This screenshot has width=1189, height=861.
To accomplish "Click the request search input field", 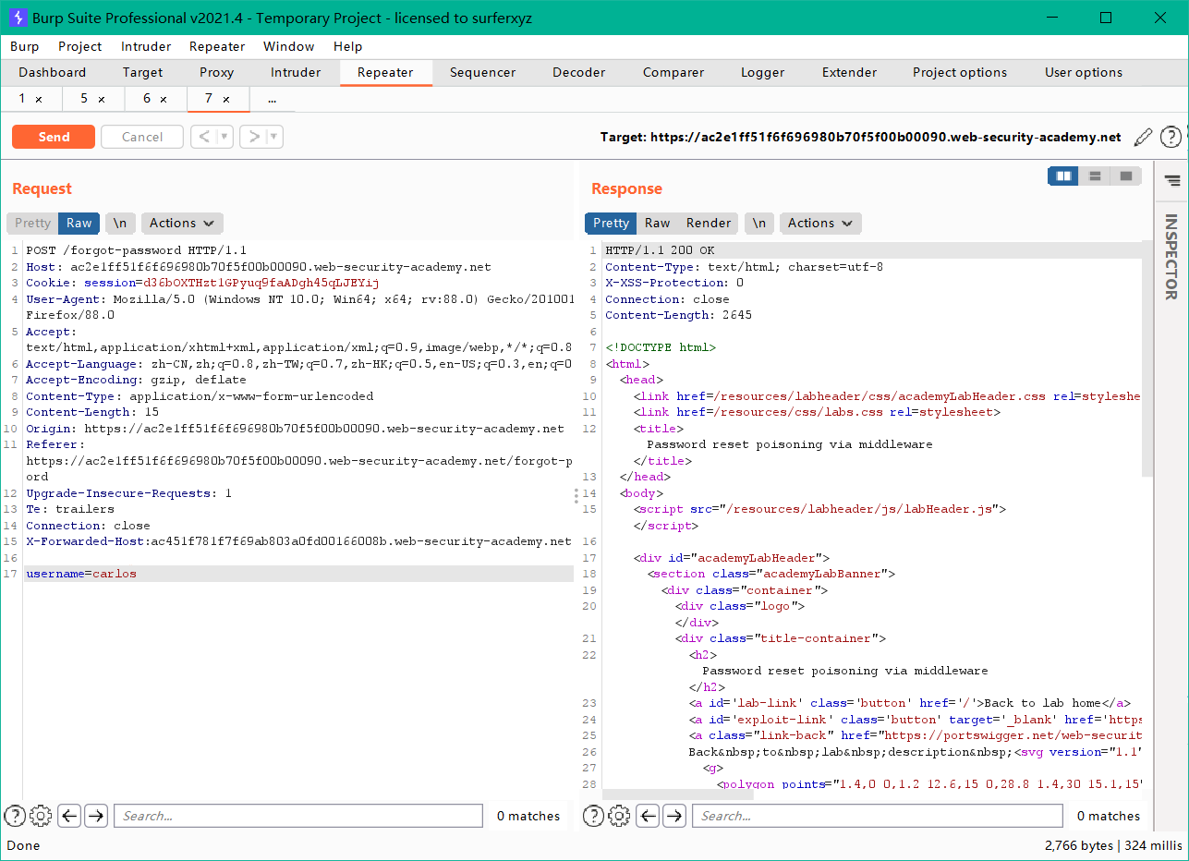I will point(299,816).
